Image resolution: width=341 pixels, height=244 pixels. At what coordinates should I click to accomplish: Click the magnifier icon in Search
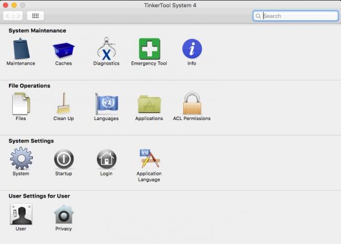click(258, 16)
